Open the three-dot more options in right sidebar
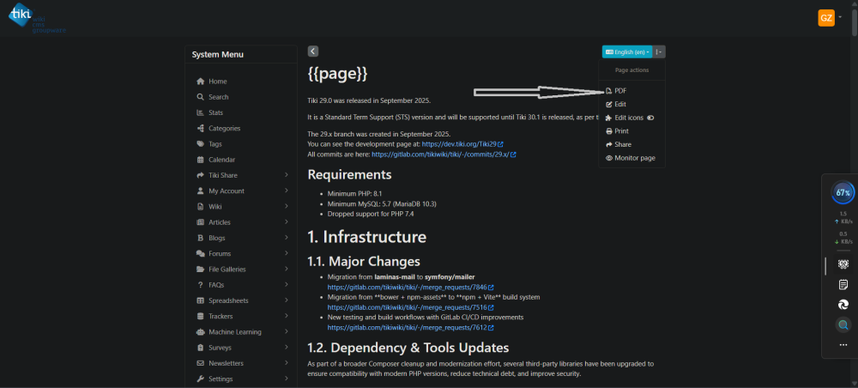The image size is (858, 388). [x=843, y=345]
